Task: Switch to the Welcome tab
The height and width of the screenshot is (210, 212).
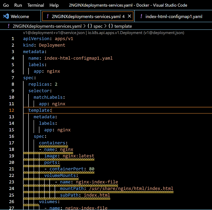Action: coord(20,16)
